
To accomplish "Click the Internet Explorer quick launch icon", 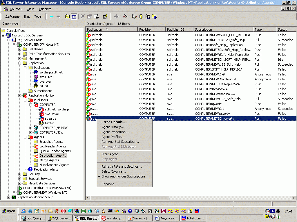I will pyautogui.click(x=30, y=211).
